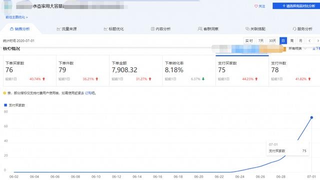Image resolution: width=320 pixels, height=181 pixels.
Task: Select the 内容分析 tab
Action: [x=160, y=29]
